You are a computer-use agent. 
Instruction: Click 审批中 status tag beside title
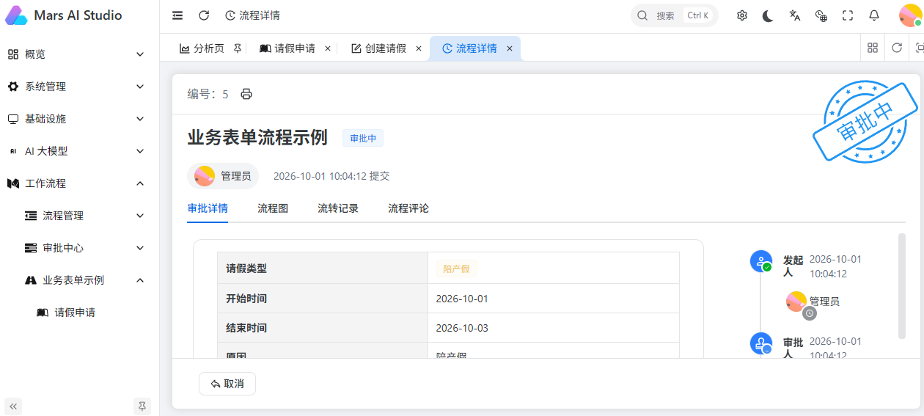coord(363,138)
